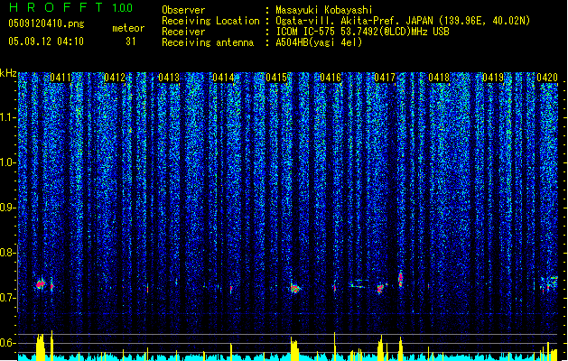The width and height of the screenshot is (568, 361).
Task: Click the 0413 time marker
Action: click(169, 78)
